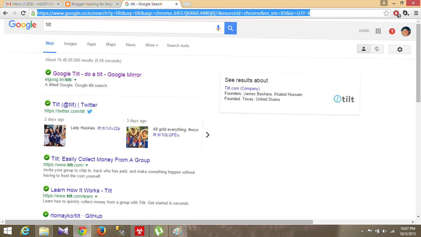
Task: Click the D extension icon
Action: 406,13
